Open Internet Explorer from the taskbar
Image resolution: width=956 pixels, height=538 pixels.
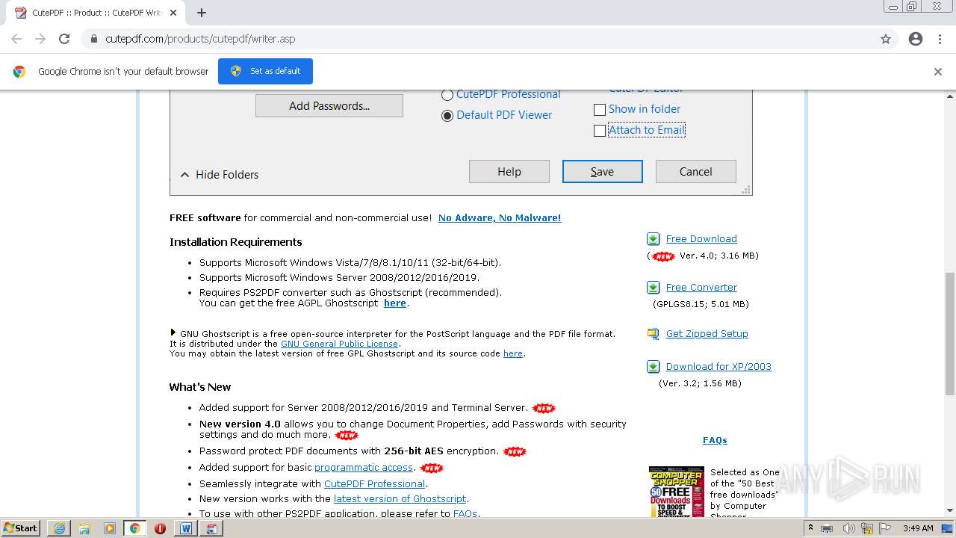click(59, 528)
